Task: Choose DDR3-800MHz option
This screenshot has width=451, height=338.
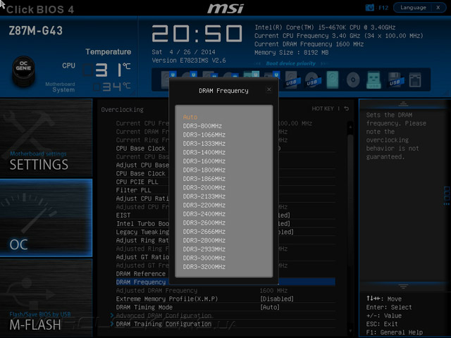Action: 202,126
